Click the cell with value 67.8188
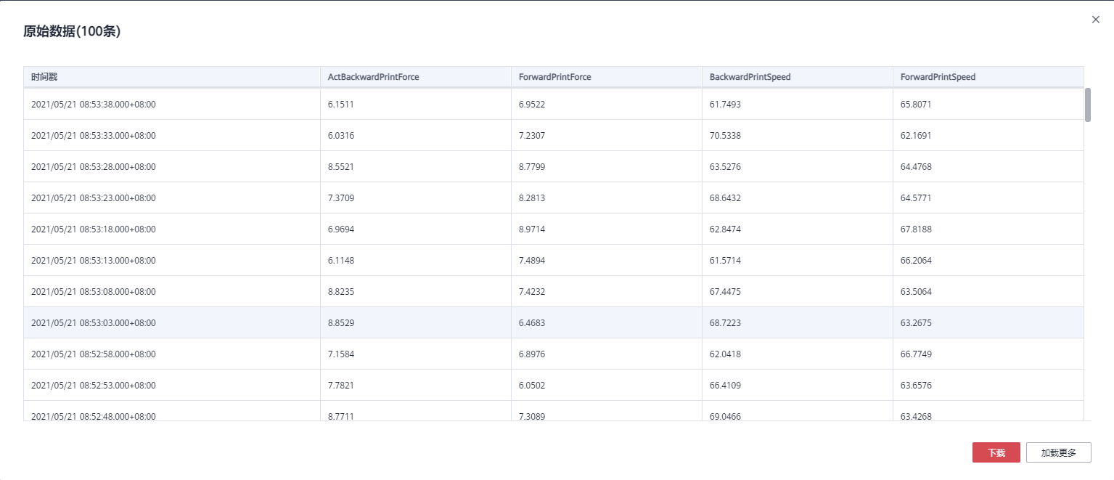The width and height of the screenshot is (1114, 480). coord(988,229)
